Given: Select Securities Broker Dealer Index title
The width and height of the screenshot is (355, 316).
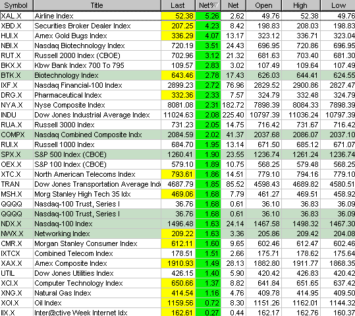Looking at the screenshot, I should click(82, 26).
